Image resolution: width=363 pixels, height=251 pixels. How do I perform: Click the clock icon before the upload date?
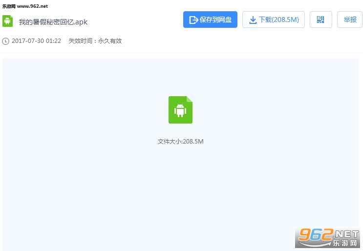(5, 41)
